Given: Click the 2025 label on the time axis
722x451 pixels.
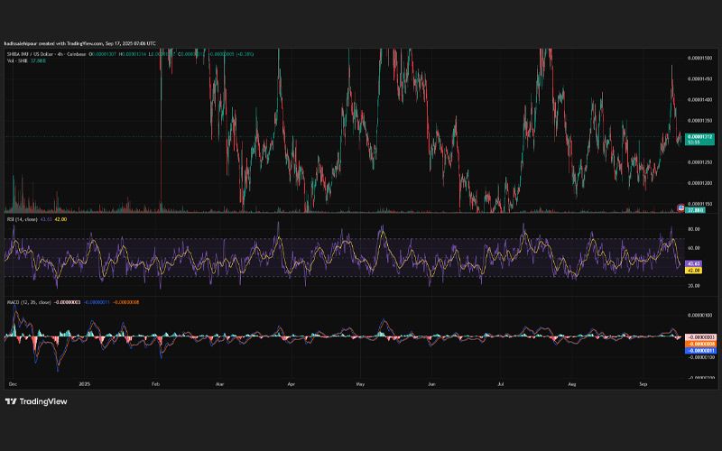Looking at the screenshot, I should 84,384.
